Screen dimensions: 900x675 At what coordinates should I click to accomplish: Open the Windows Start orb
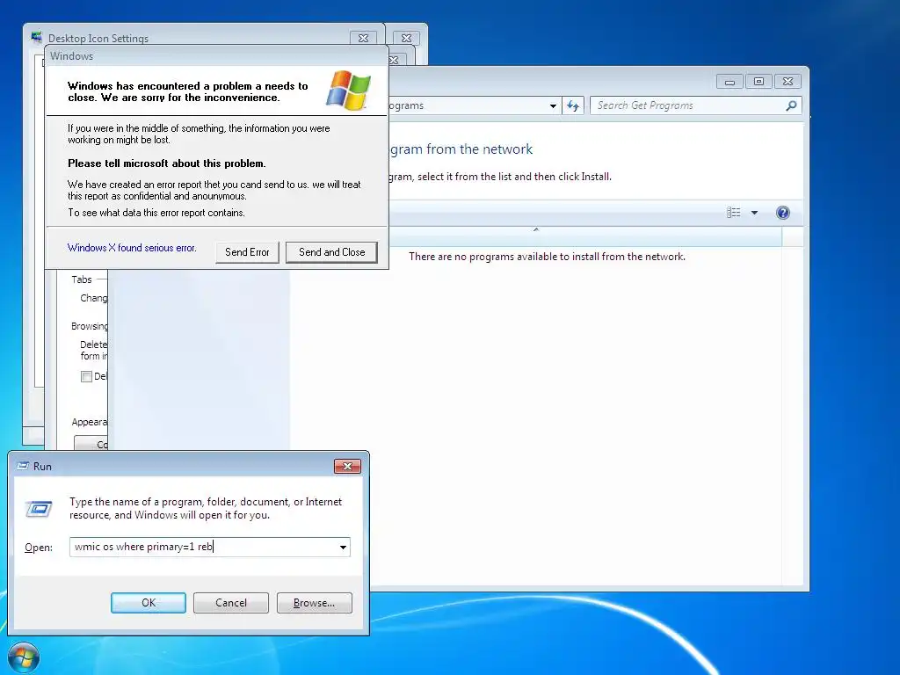24,657
